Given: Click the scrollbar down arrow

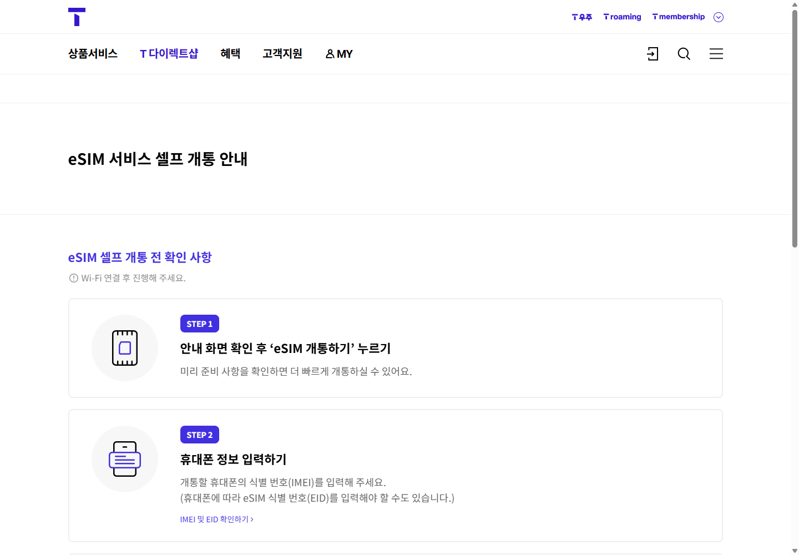Looking at the screenshot, I should tap(795, 551).
